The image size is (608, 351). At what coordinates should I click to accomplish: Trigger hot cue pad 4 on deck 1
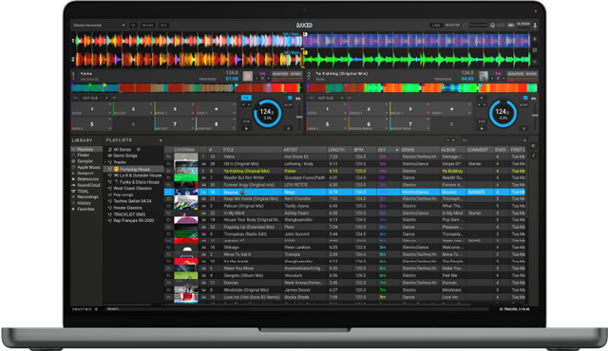[x=216, y=109]
